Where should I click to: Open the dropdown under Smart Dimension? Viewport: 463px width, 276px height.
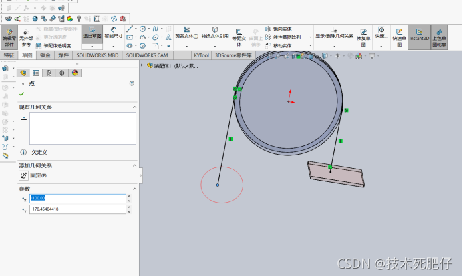pyautogui.click(x=114, y=47)
